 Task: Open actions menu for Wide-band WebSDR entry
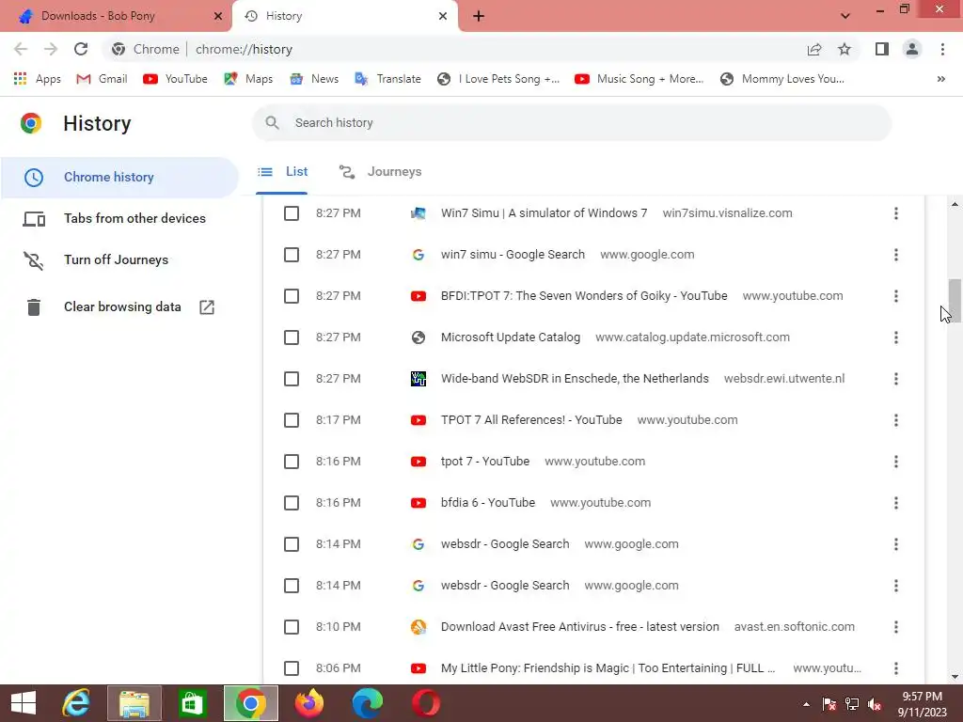click(896, 379)
